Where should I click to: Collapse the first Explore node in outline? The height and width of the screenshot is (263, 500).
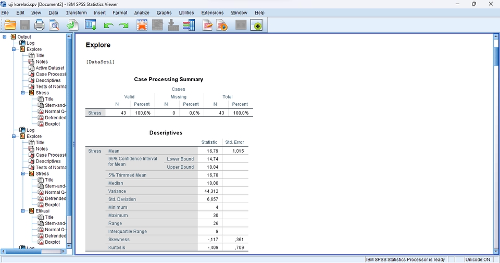pos(14,49)
